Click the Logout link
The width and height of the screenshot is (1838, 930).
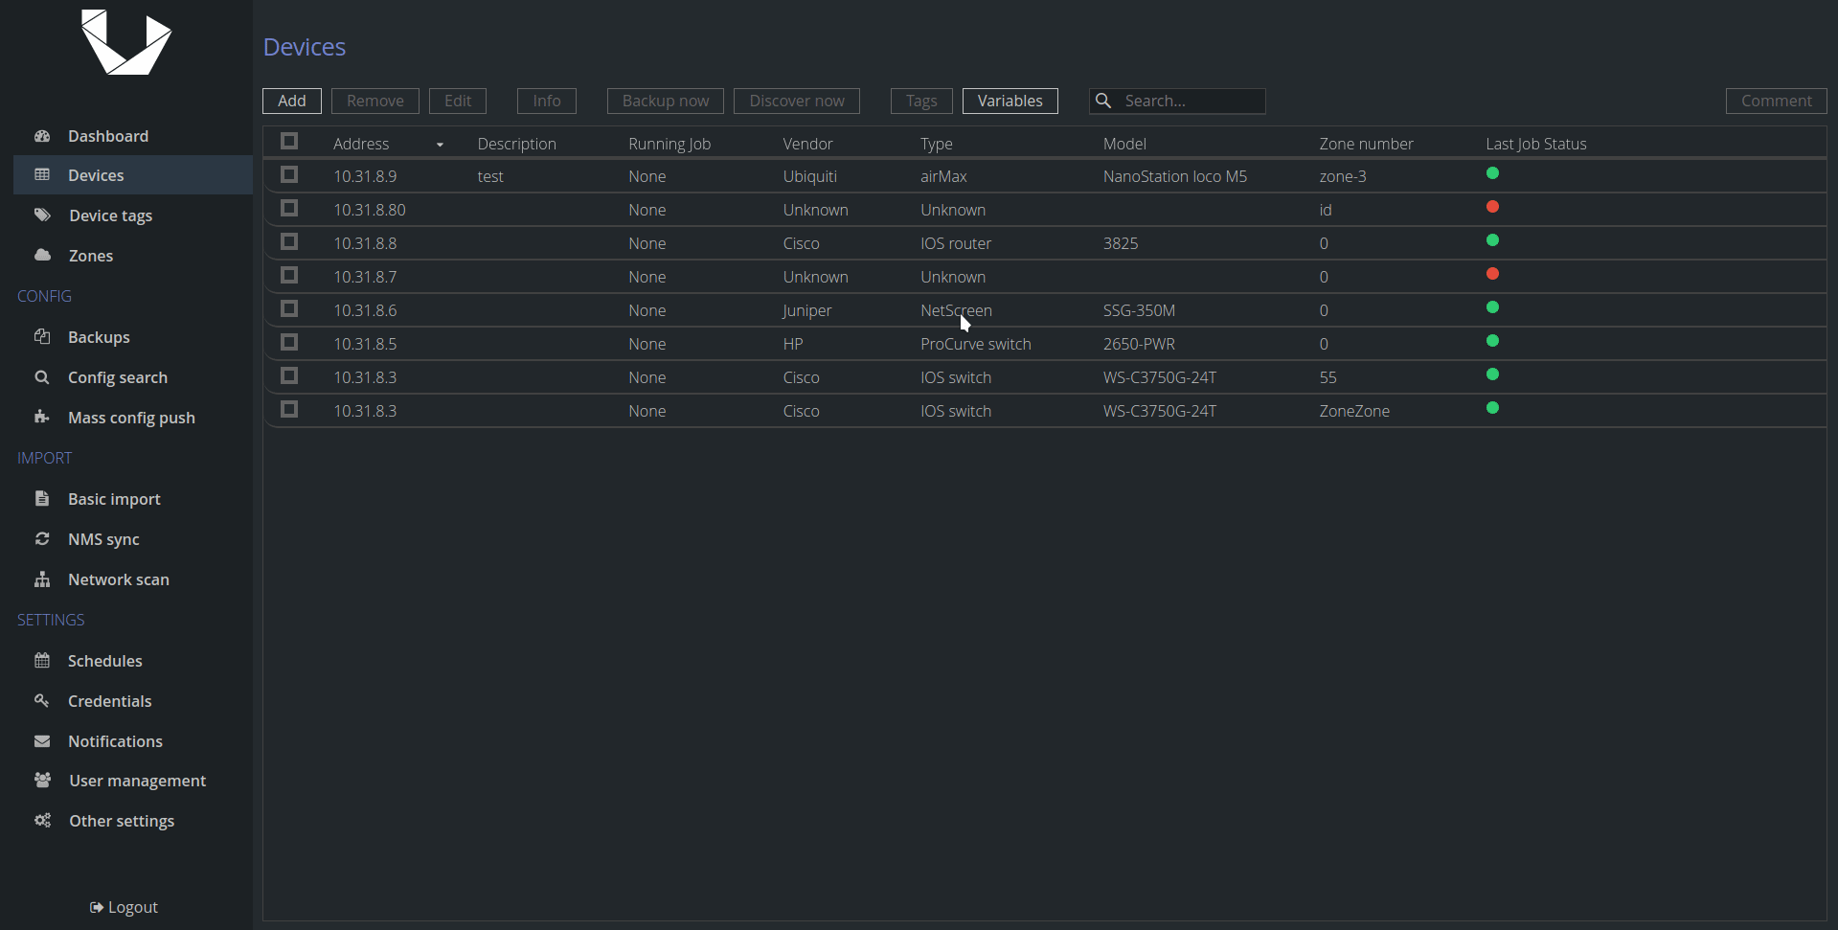124,907
